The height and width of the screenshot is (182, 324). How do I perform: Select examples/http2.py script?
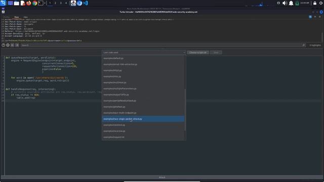143,70
